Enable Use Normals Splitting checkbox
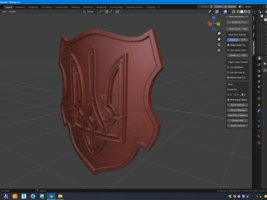 click(228, 72)
